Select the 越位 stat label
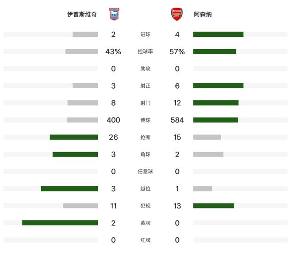Screen dimensions: 292x255 (x=145, y=189)
